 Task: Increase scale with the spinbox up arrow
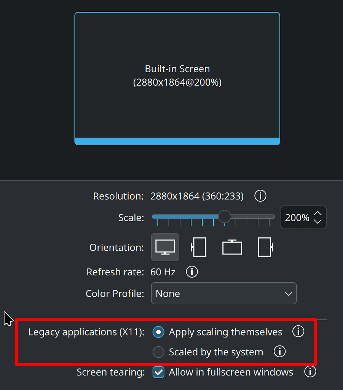318,213
